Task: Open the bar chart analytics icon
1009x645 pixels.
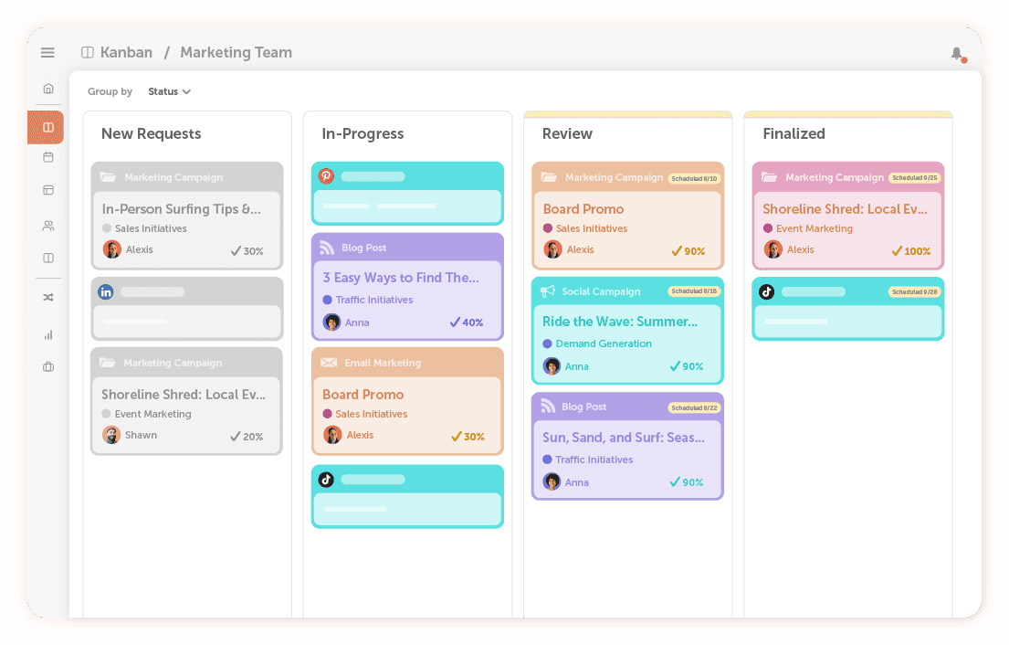Action: tap(48, 334)
